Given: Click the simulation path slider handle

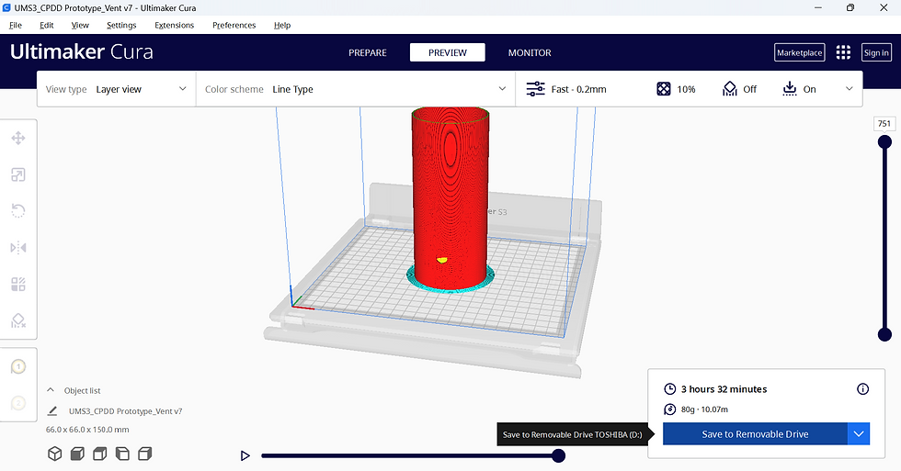Looking at the screenshot, I should [x=559, y=456].
